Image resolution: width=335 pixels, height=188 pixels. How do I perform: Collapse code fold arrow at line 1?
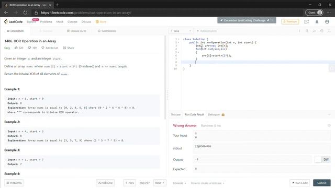178,39
